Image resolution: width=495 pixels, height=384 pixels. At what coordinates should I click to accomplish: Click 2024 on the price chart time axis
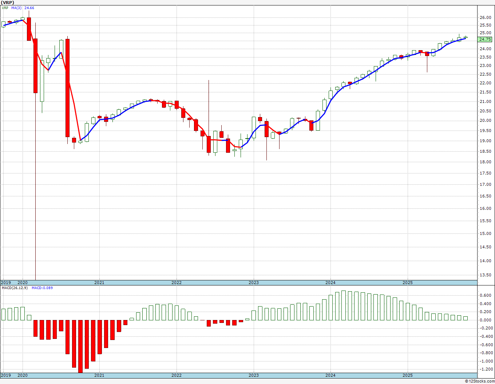(330, 283)
